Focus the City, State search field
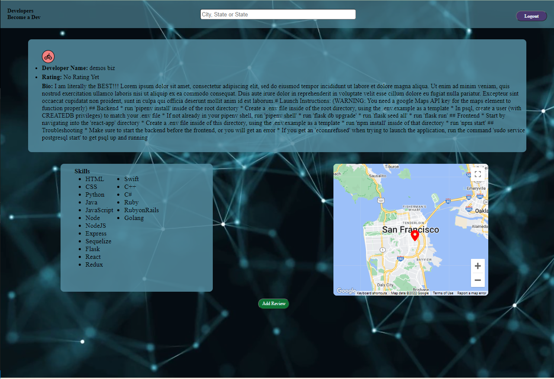Image resolution: width=554 pixels, height=379 pixels. [278, 14]
